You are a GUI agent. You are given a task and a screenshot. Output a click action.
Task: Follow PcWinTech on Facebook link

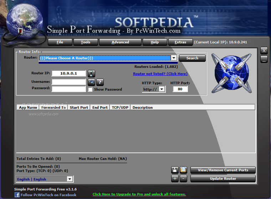(48, 195)
